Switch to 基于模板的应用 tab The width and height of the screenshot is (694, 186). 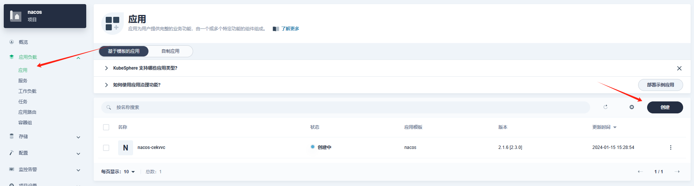click(x=124, y=51)
